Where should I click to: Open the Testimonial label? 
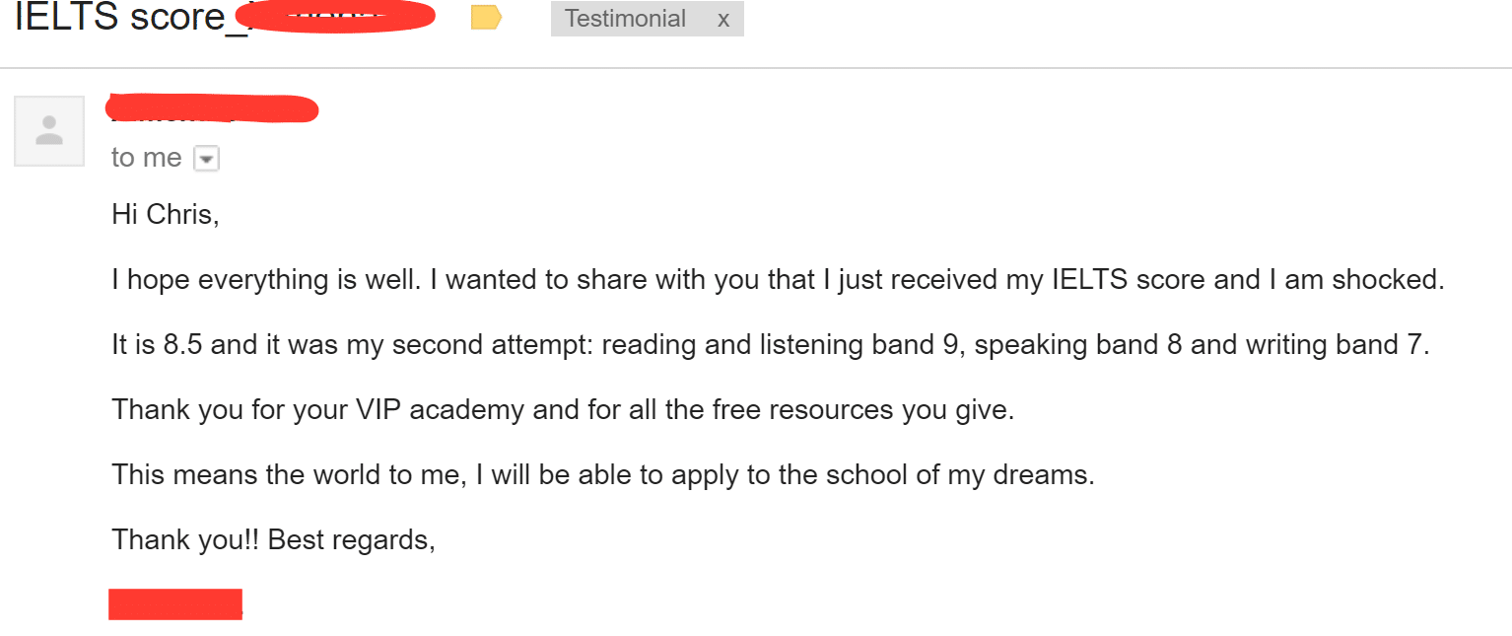pyautogui.click(x=625, y=19)
